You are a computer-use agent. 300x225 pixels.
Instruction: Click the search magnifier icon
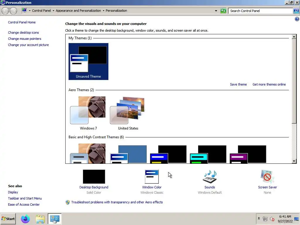[x=296, y=11]
